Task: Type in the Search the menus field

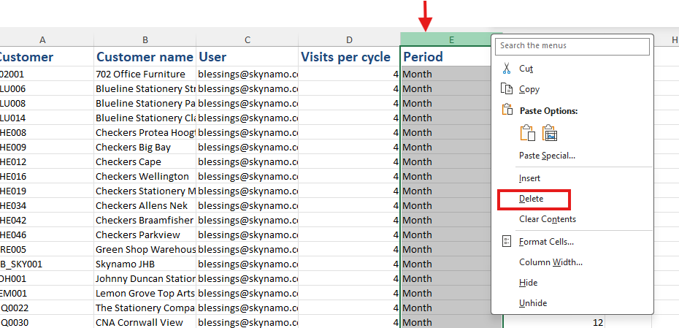Action: 572,46
